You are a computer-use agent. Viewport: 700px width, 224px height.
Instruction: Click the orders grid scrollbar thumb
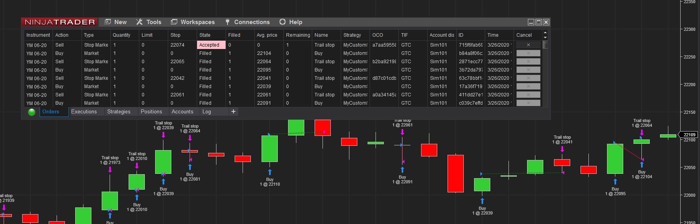[x=545, y=45]
